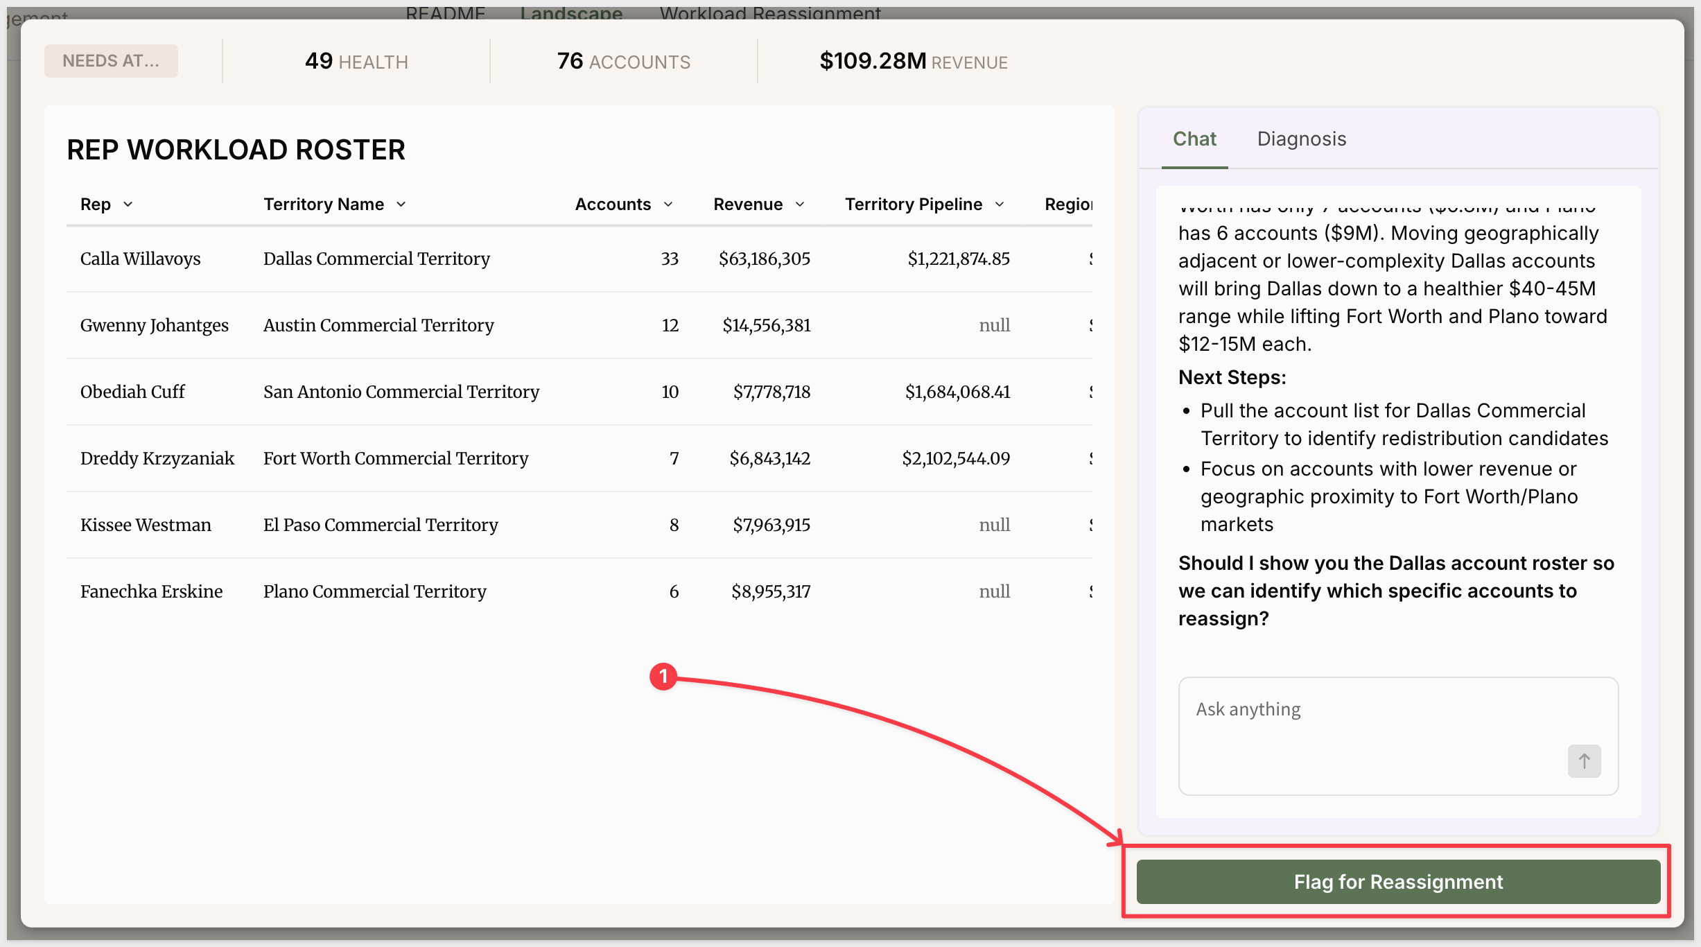Screen dimensions: 1701x947
Task: Click the $7,778,718 revenue value
Action: [x=771, y=392]
